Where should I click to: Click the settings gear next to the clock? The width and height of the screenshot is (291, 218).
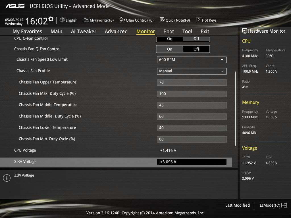pos(51,19)
